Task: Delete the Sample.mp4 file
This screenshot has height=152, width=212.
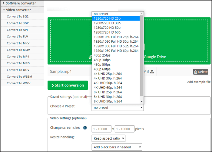Action: click(200, 72)
